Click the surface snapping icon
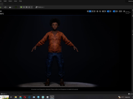 (100, 11)
